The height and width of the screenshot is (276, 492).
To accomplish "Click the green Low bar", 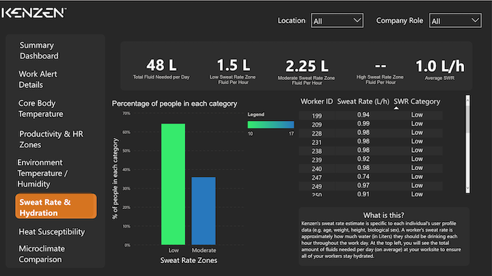I will click(x=173, y=184).
